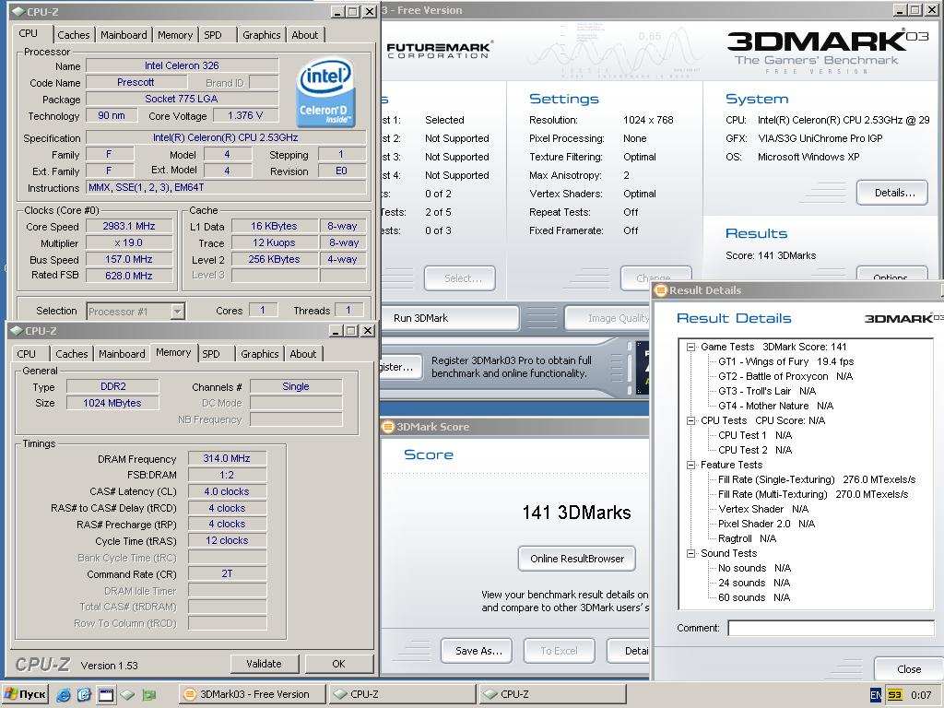Viewport: 944px width, 708px height.
Task: Click the Core Speed value 2983.1 MHz
Action: (129, 227)
